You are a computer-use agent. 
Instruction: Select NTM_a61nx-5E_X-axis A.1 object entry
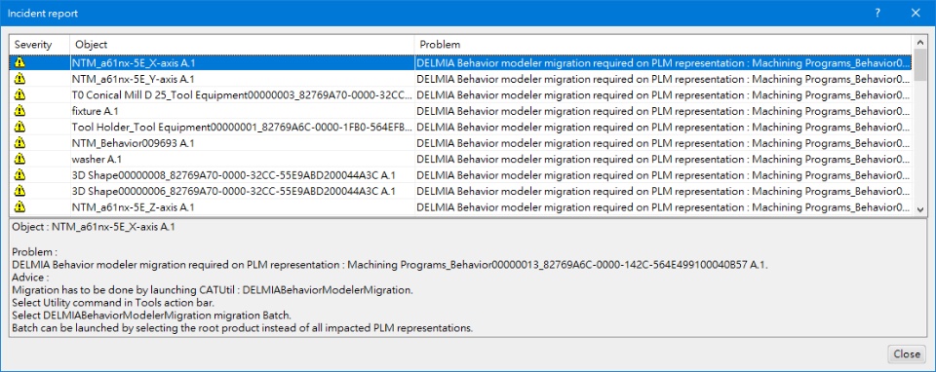[134, 62]
